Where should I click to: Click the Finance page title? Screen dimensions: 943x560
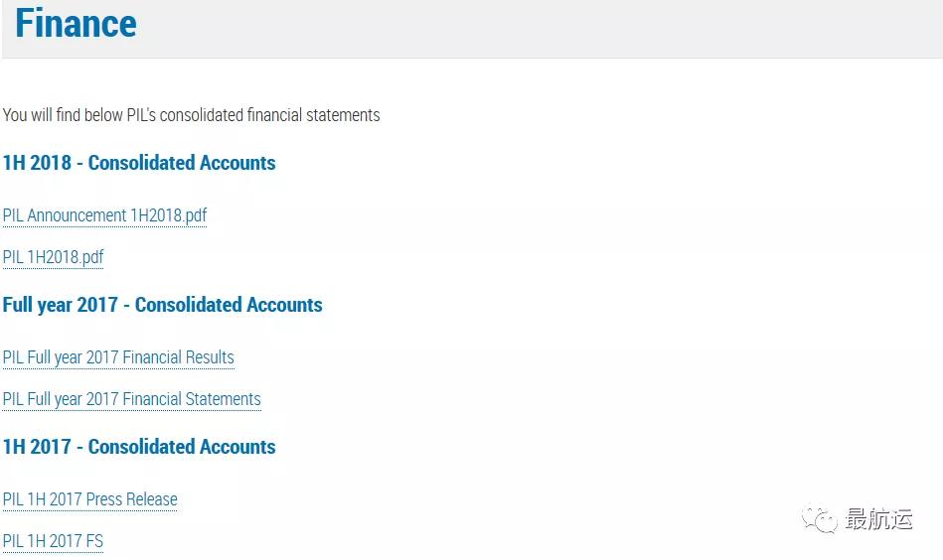[76, 23]
